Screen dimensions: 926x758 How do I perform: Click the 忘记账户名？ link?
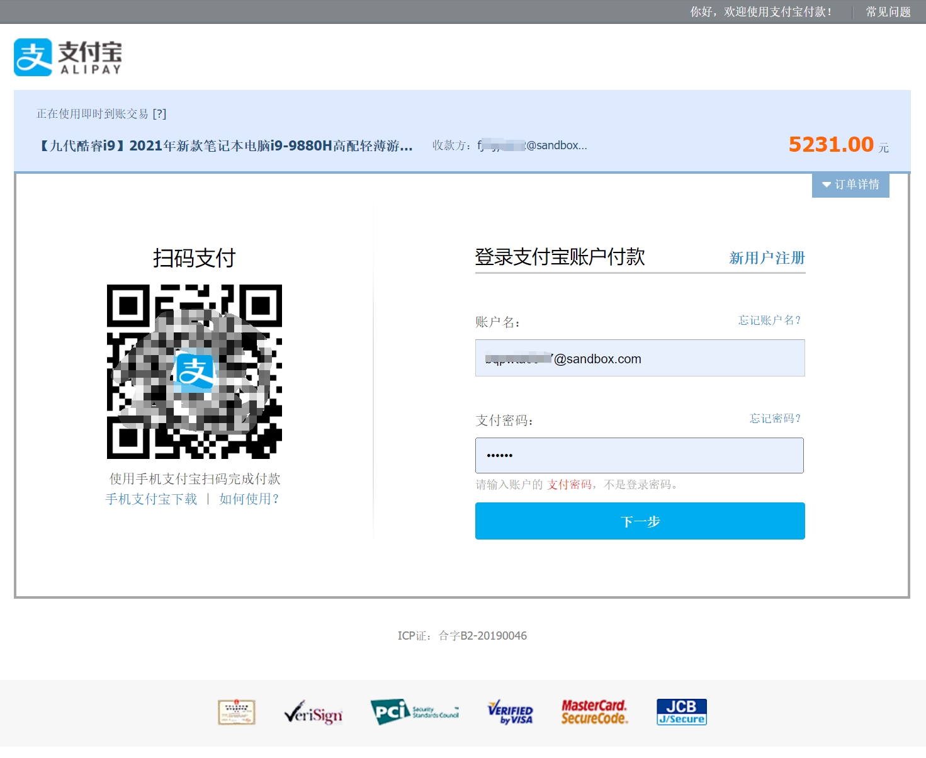[x=769, y=320]
